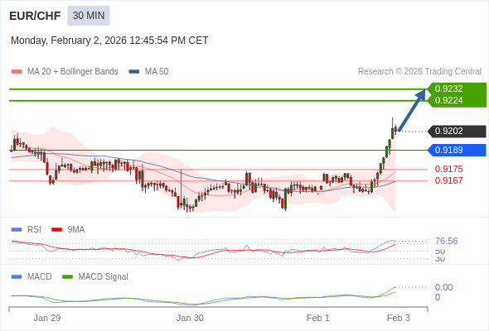Screen dimensions: 489x331
Task: Click the 'MACD Signal' legend label
Action: click(104, 277)
